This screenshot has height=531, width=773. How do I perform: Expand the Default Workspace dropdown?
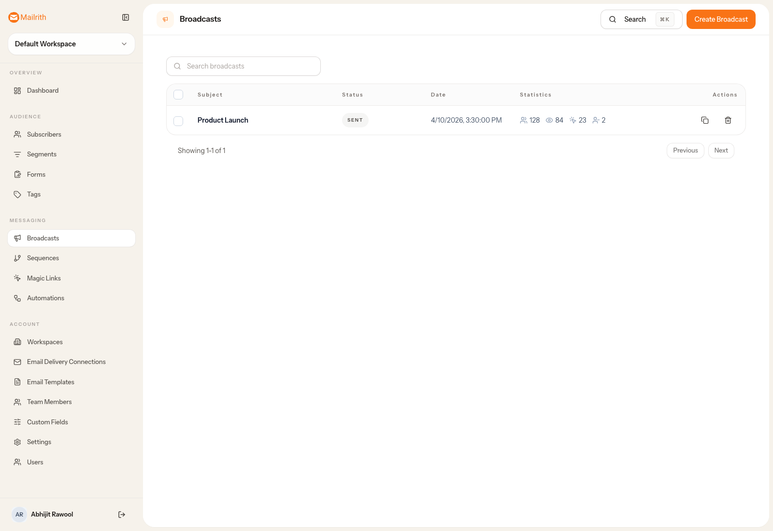pyautogui.click(x=71, y=44)
